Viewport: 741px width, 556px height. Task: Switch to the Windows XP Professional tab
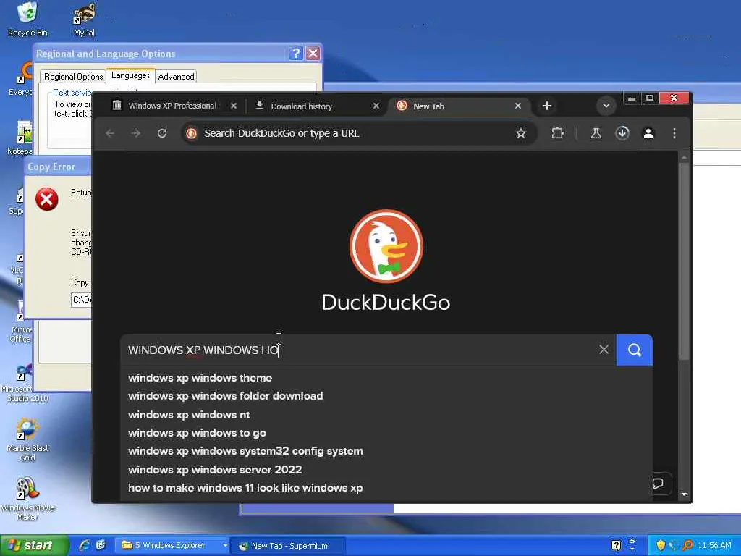(172, 106)
